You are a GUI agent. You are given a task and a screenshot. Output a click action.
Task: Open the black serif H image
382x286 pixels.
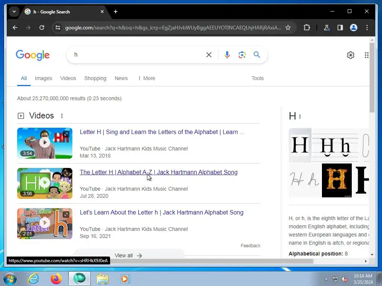[x=300, y=145]
